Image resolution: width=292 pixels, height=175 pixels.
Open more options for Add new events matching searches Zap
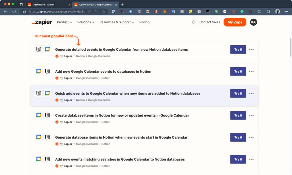pos(251,159)
